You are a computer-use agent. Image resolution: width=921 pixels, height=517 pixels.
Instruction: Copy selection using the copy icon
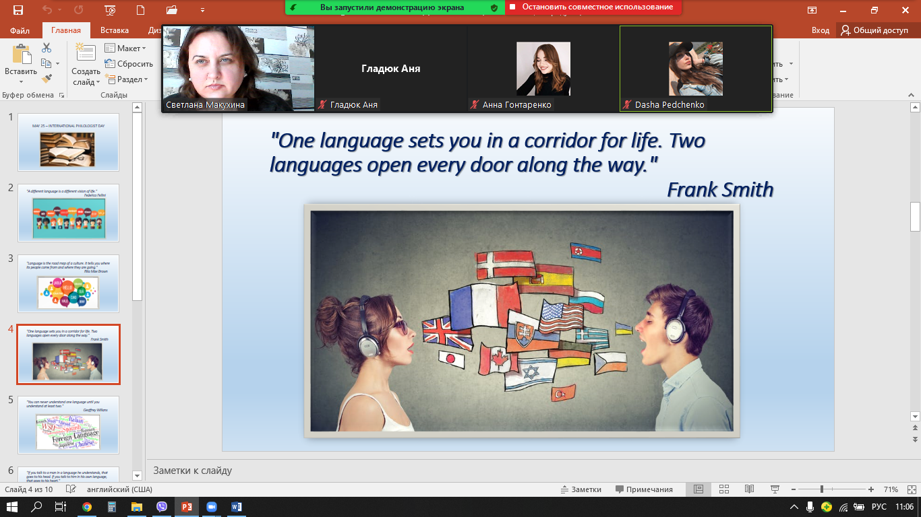(46, 63)
